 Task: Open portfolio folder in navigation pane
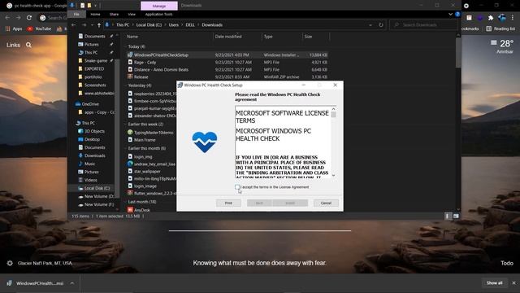93,77
